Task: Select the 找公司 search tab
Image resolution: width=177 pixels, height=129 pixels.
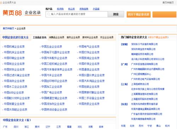Action: [x=72, y=9]
